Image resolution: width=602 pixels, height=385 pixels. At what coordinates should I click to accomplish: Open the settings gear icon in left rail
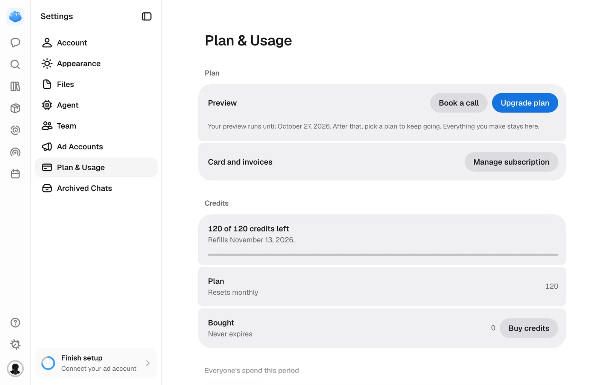click(15, 344)
